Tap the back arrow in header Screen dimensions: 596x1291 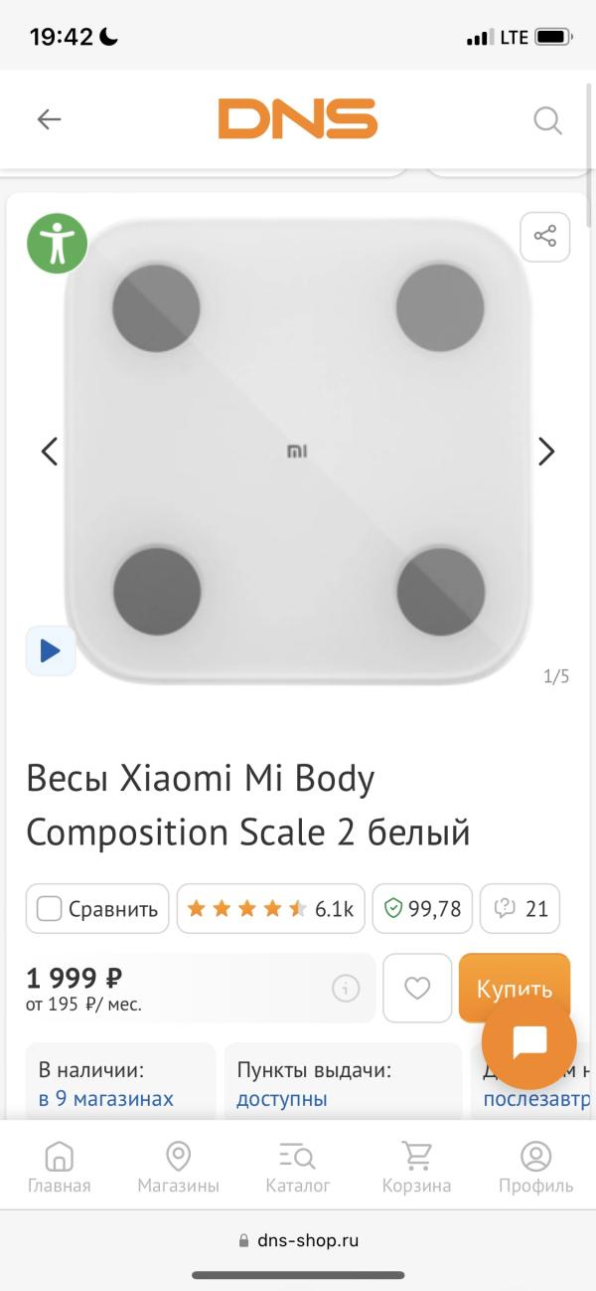tap(49, 120)
